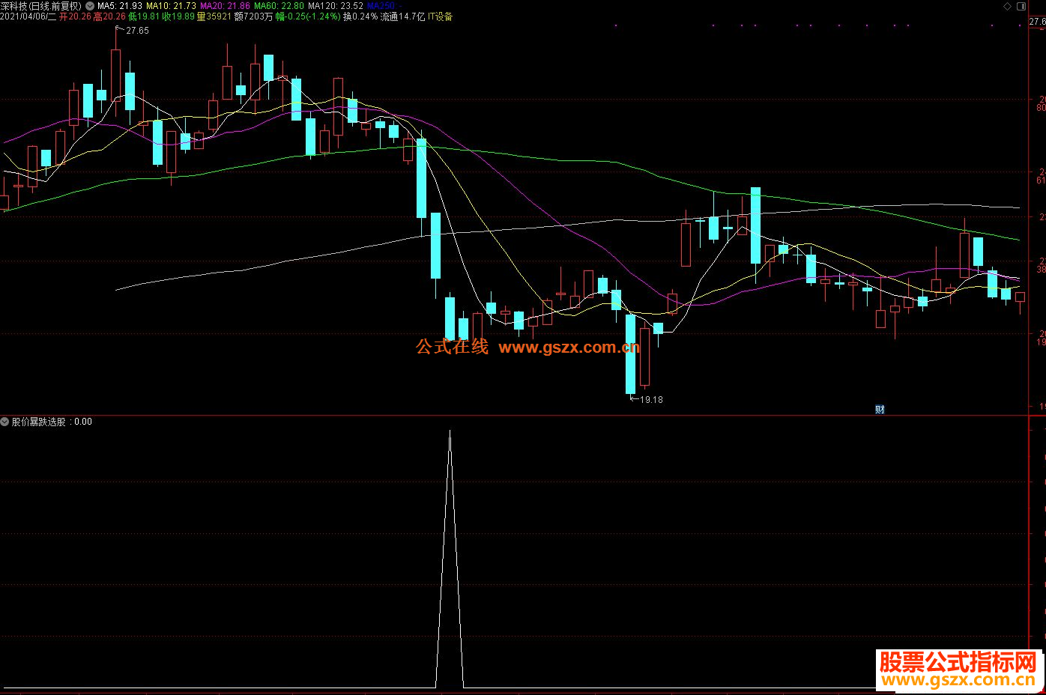This screenshot has width=1046, height=695.
Task: Select the MA5: 21.93 label
Action: click(x=120, y=6)
